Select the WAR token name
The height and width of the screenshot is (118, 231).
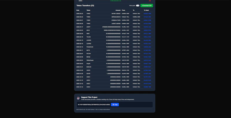(88, 34)
